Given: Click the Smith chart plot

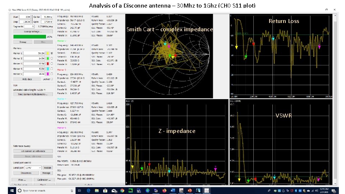Looking at the screenshot, I should point(169,56).
